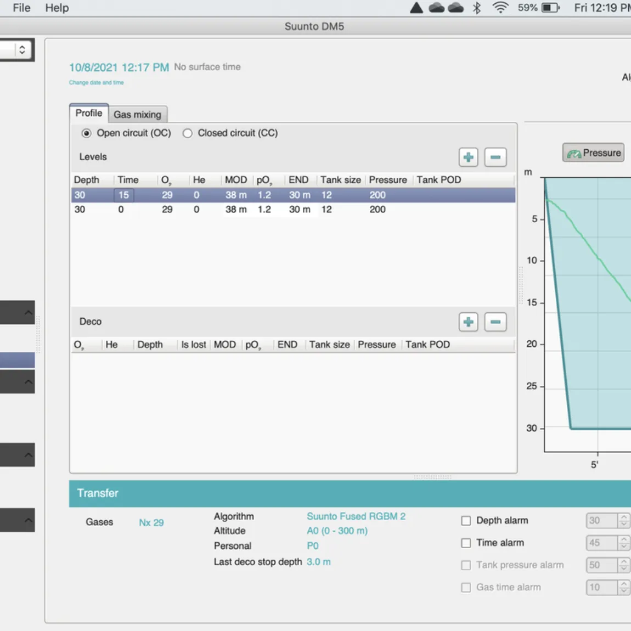Remove a deco gas with the Deco minus button
The width and height of the screenshot is (631, 631).
coord(495,322)
